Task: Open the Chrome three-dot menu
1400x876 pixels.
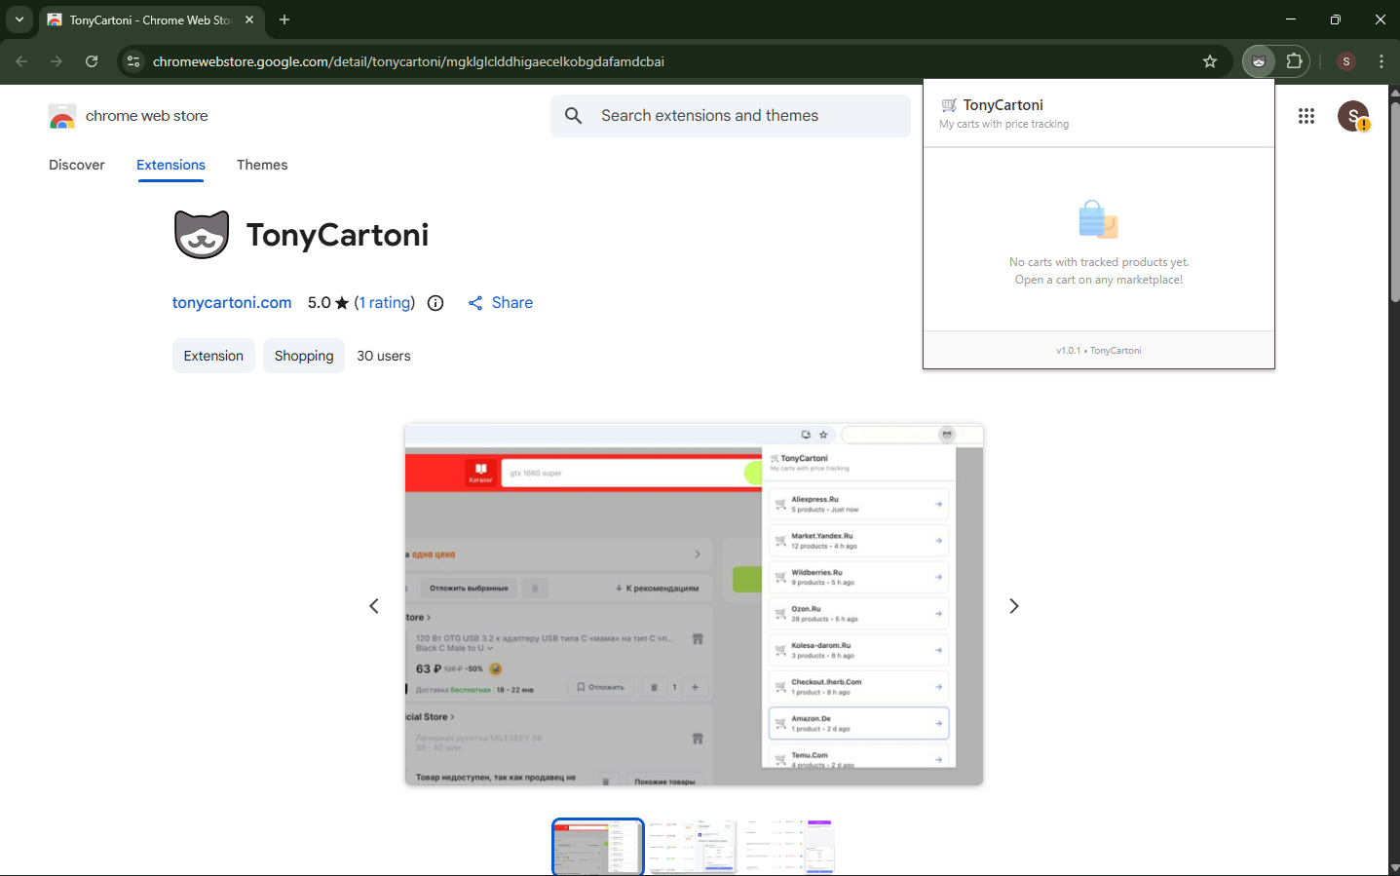Action: click(x=1381, y=61)
